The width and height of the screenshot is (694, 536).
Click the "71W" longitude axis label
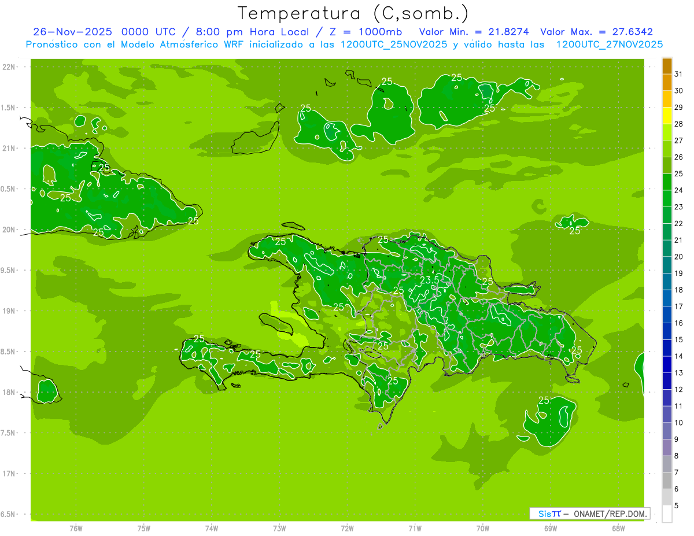point(415,528)
